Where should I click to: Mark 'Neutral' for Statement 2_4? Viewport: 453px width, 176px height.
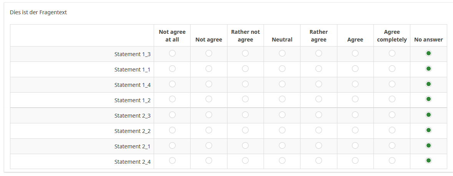282,160
